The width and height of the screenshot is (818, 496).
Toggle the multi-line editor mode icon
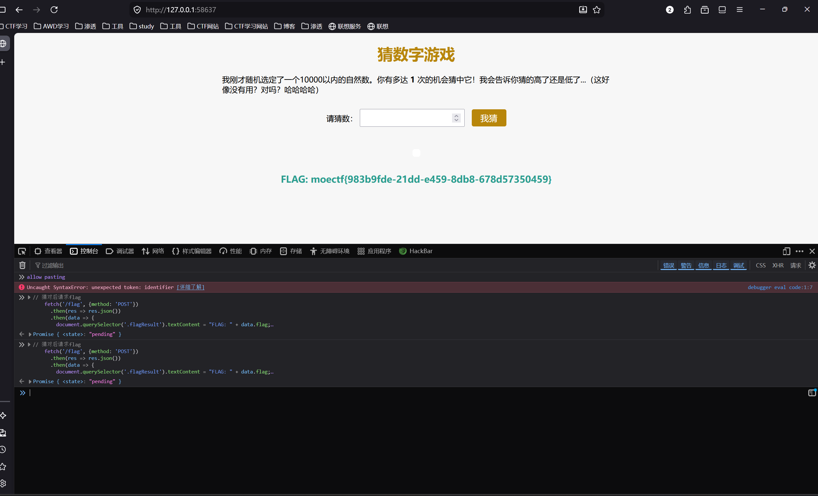[x=812, y=393]
